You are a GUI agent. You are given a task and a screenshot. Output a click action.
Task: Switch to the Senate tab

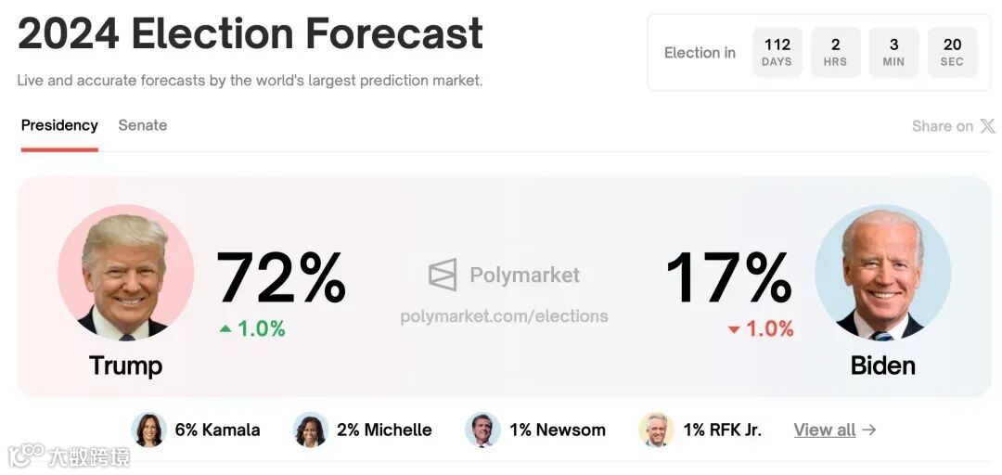pyautogui.click(x=143, y=125)
